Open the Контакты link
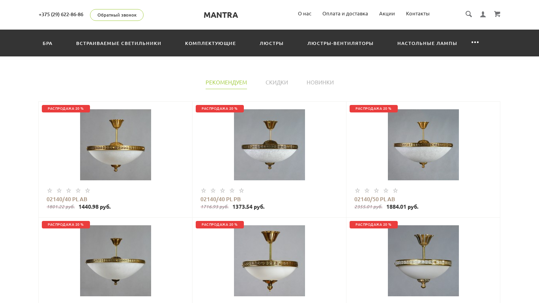 (418, 13)
